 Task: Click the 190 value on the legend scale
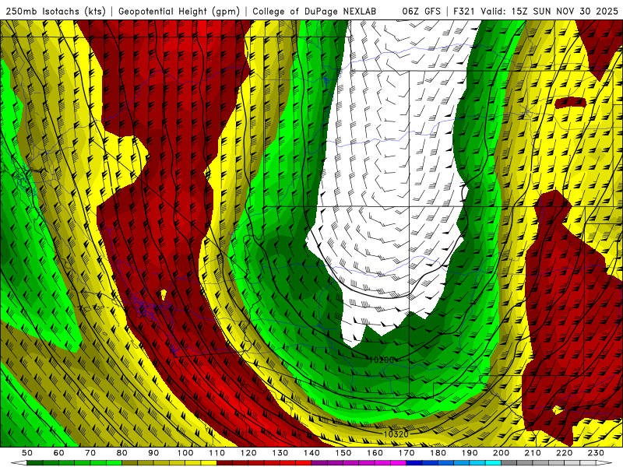point(470,453)
